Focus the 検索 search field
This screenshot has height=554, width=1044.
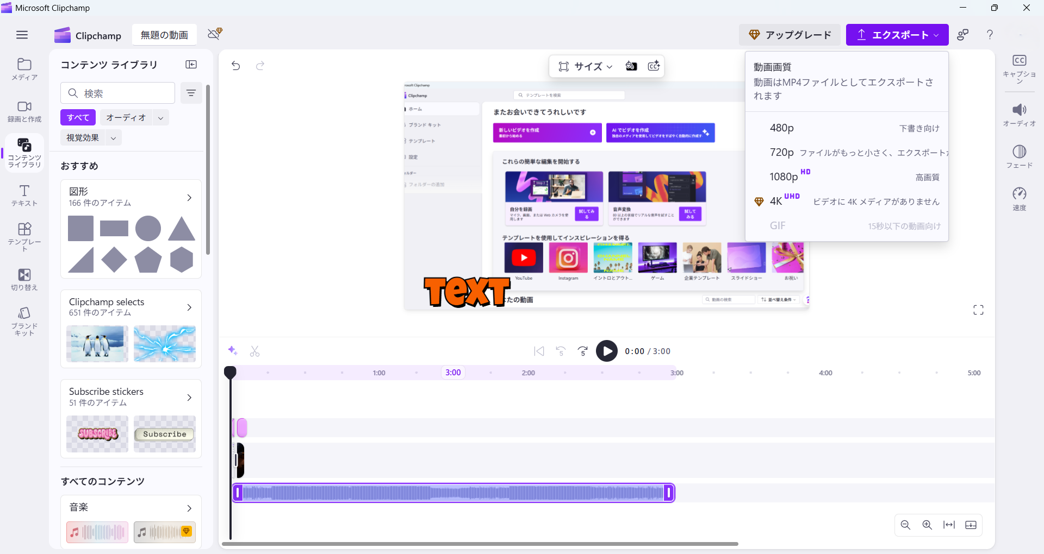tap(117, 93)
